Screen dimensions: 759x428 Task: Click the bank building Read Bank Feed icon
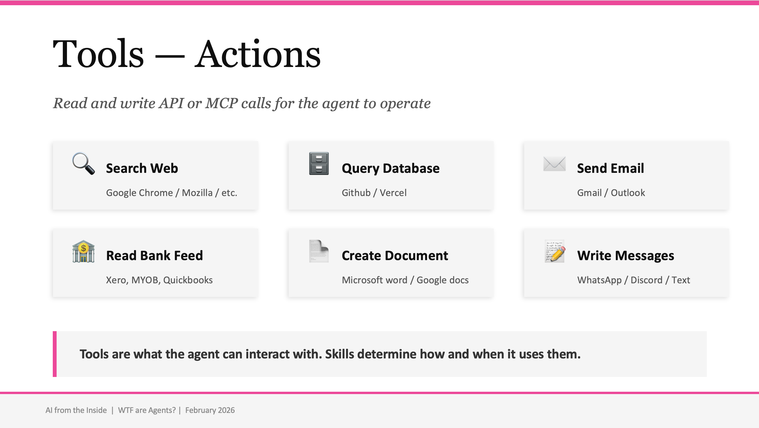pyautogui.click(x=83, y=251)
